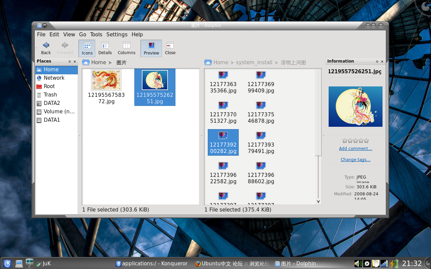Switch to Ubuntu中文 Firefox window in taskbar
Screen dimensions: 431x269
pos(232,264)
